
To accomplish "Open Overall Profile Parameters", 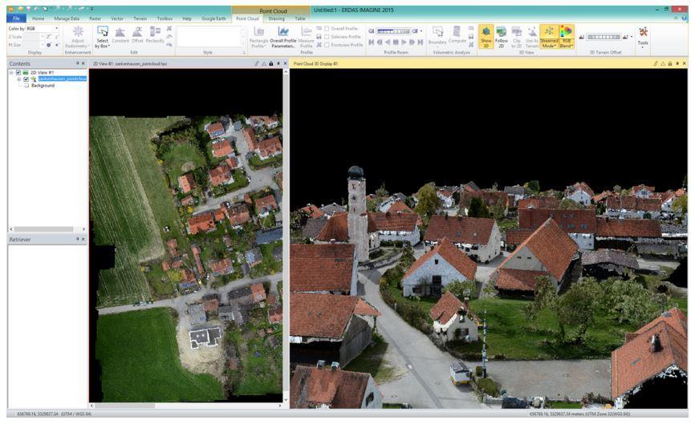I will [x=282, y=37].
